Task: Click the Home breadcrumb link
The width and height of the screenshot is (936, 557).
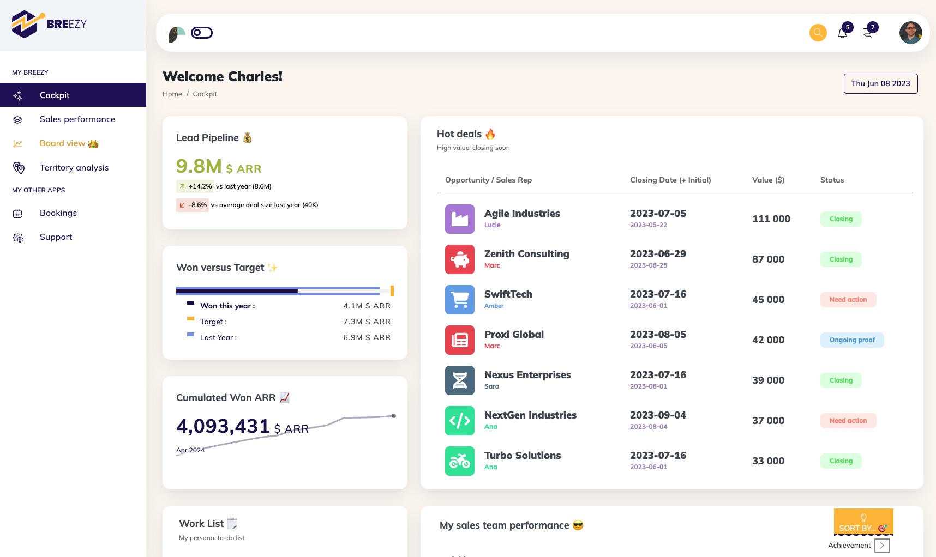Action: pyautogui.click(x=172, y=94)
